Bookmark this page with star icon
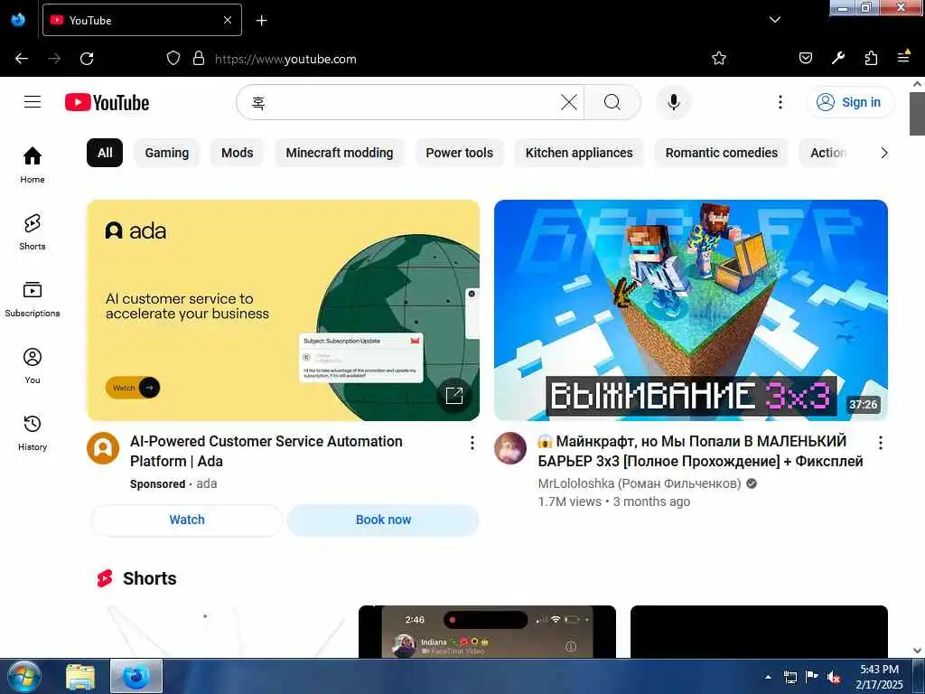This screenshot has width=925, height=694. [x=718, y=59]
